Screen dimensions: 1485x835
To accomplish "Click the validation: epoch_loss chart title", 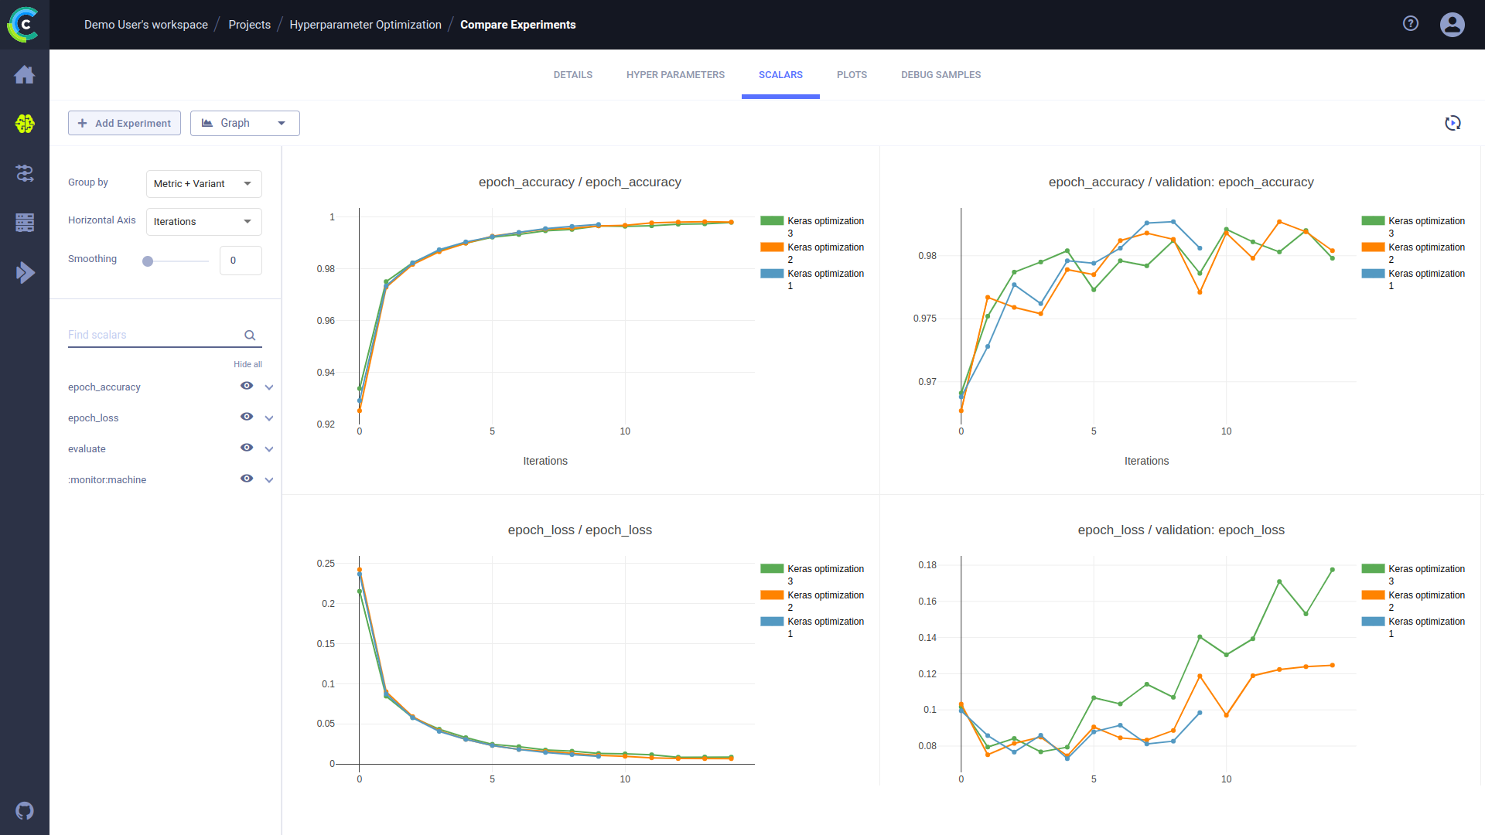I will (x=1181, y=530).
